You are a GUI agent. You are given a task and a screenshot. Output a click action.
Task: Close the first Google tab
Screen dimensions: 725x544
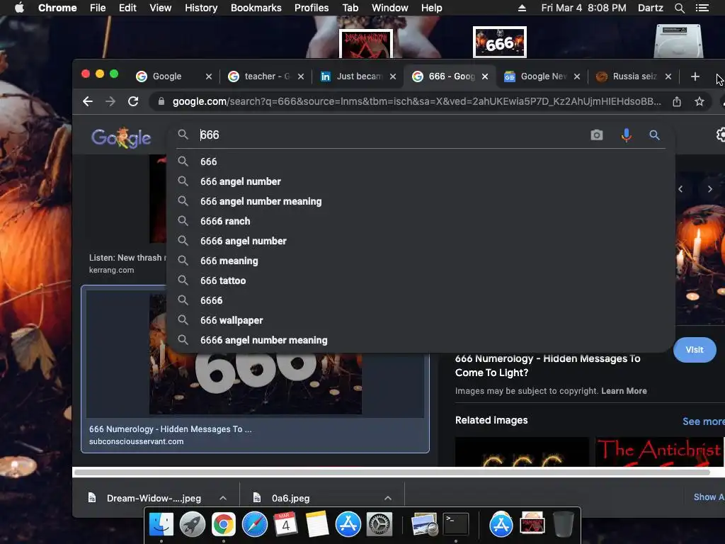point(209,76)
